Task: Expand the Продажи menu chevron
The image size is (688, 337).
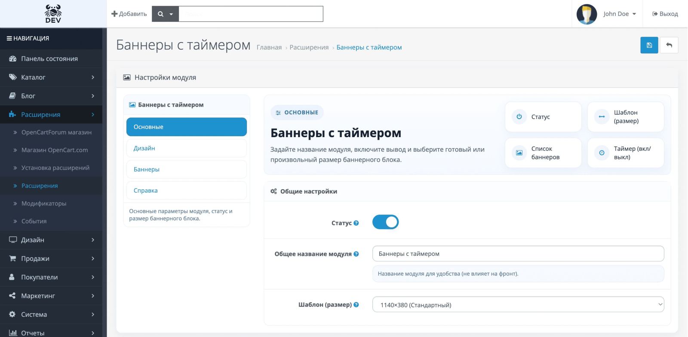Action: [93, 258]
